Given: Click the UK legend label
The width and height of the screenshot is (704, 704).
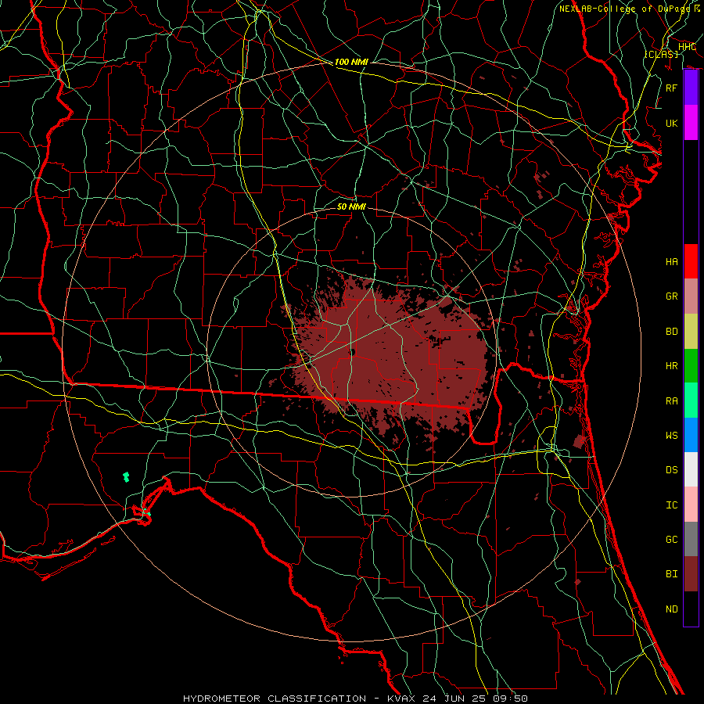Looking at the screenshot, I should [x=672, y=123].
